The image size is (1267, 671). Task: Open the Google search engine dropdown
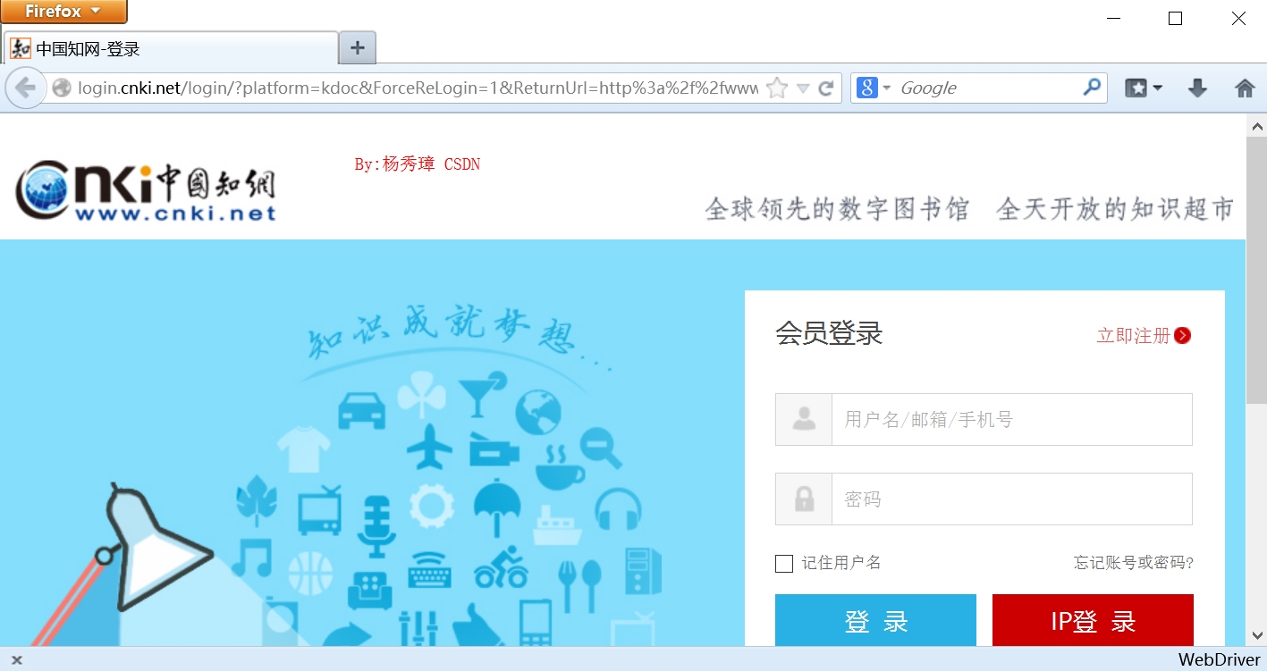coord(874,88)
